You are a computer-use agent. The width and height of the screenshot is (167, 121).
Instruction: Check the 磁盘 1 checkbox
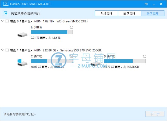click(7, 50)
